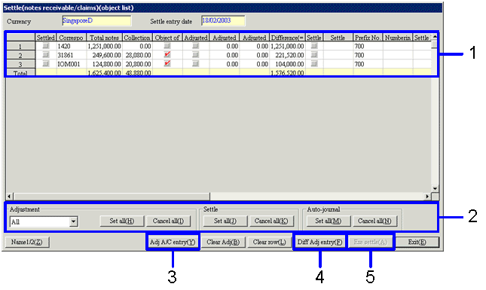Click correspondent cell 31861
Screen dimensions: 486x290
(x=72, y=55)
